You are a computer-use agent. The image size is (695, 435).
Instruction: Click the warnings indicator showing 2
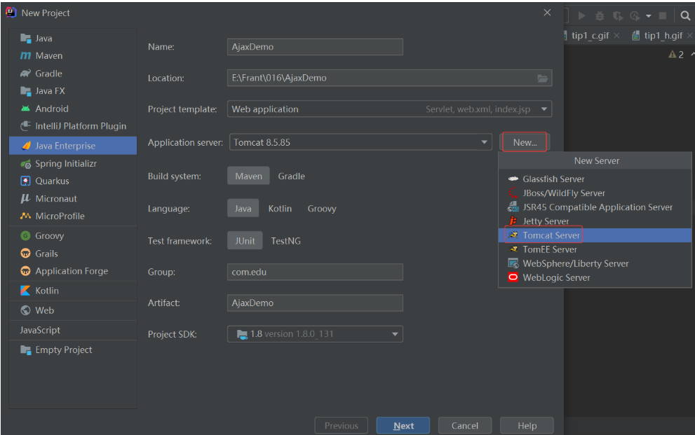click(x=676, y=55)
